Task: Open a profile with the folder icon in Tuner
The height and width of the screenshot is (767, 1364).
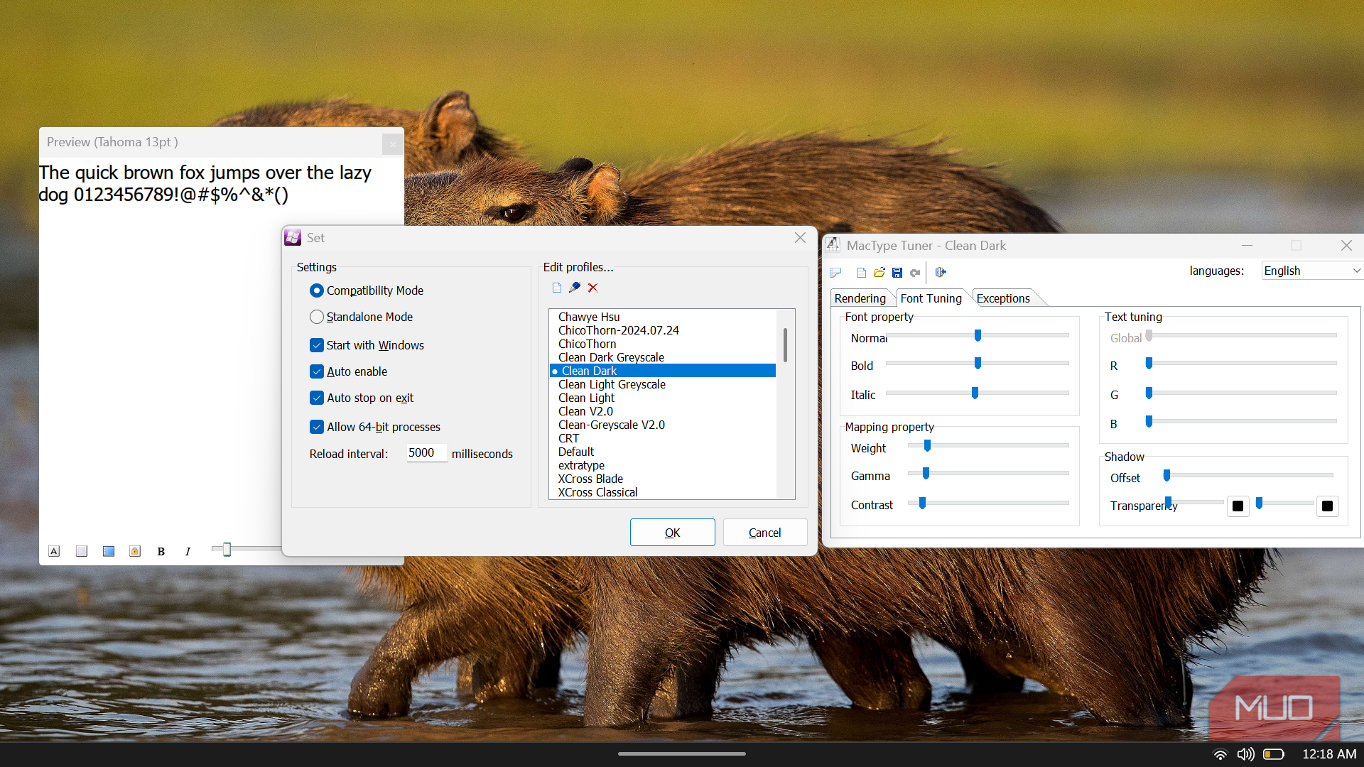Action: pos(879,272)
